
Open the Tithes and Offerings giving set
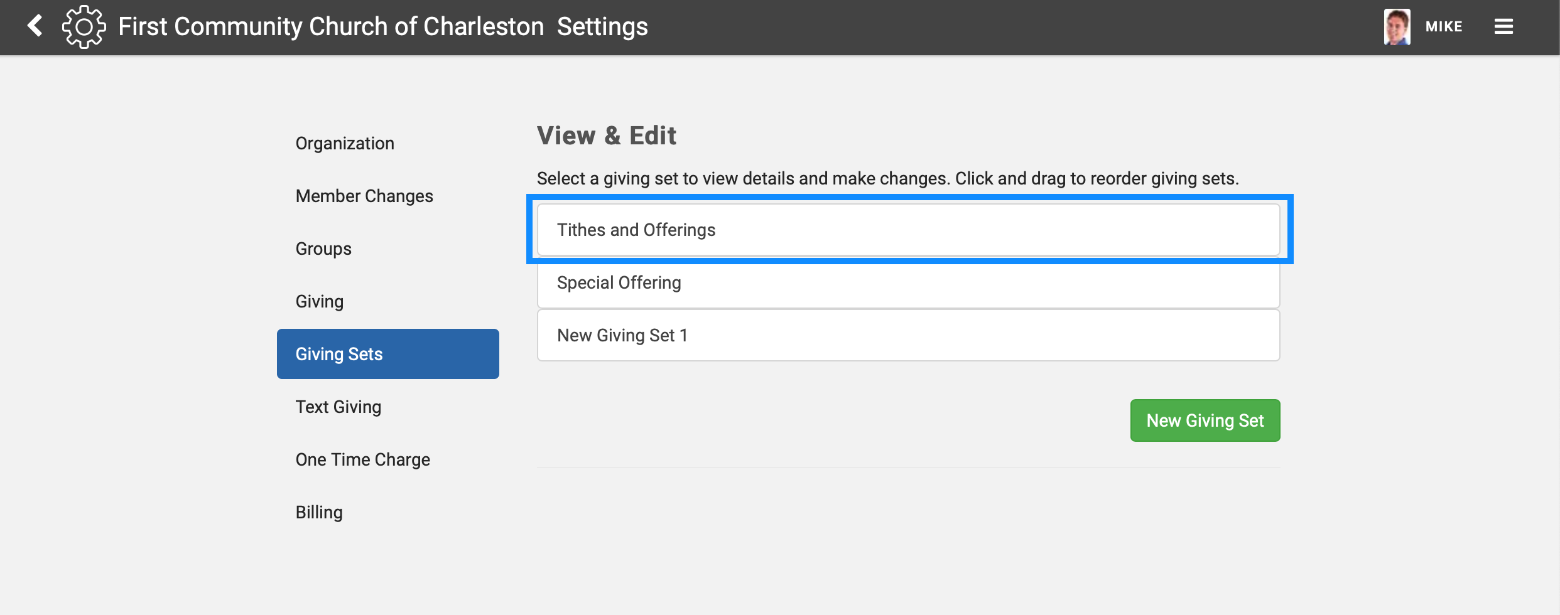[x=908, y=230]
